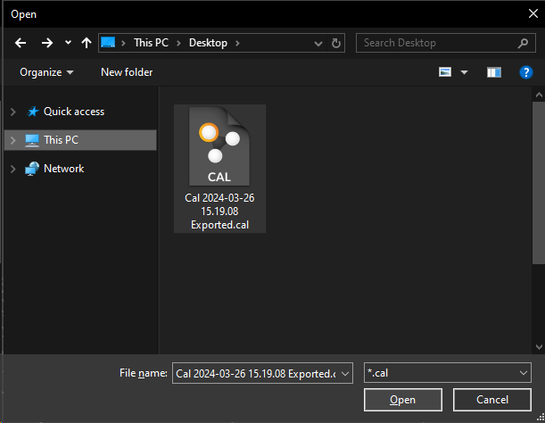The image size is (545, 423).
Task: Expand the Network tree node
Action: click(x=12, y=169)
